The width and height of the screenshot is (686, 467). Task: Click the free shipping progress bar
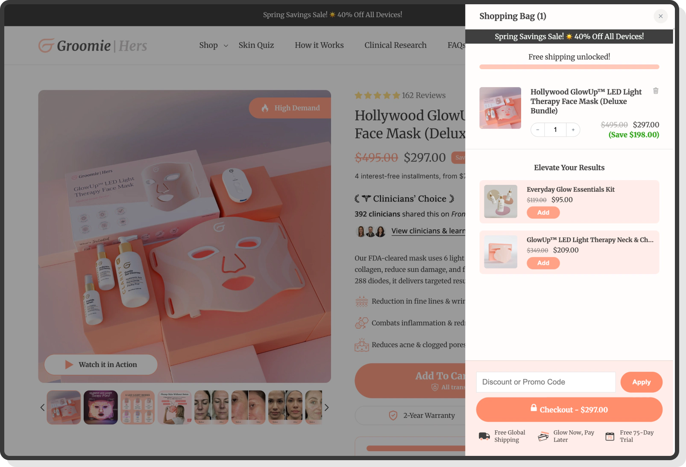[569, 67]
